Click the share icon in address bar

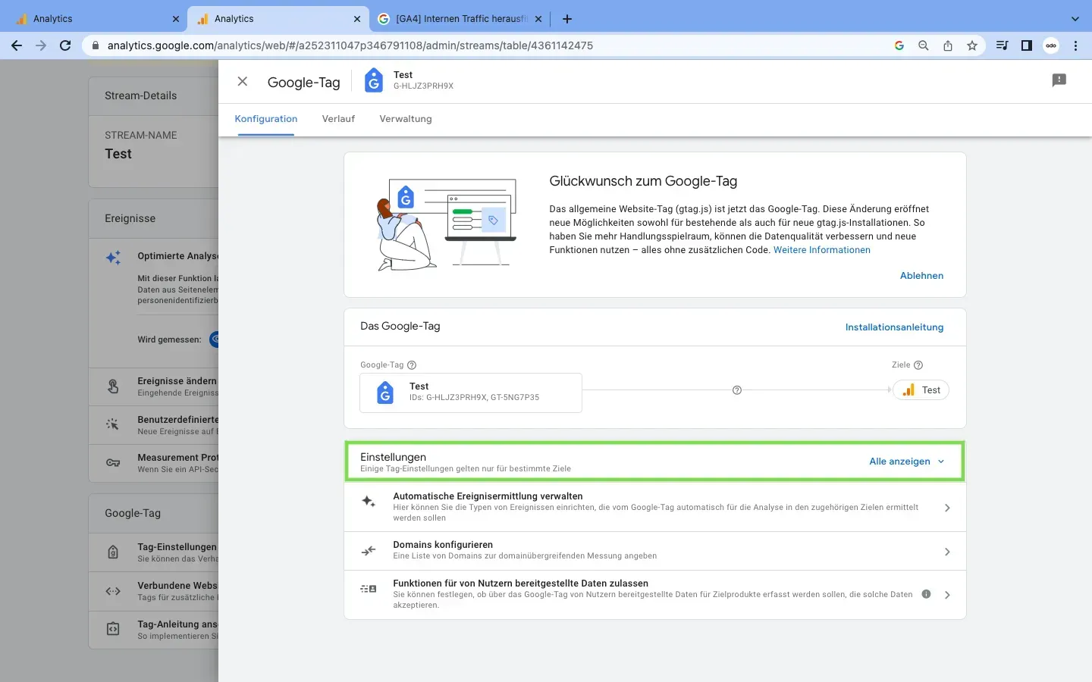coord(948,45)
